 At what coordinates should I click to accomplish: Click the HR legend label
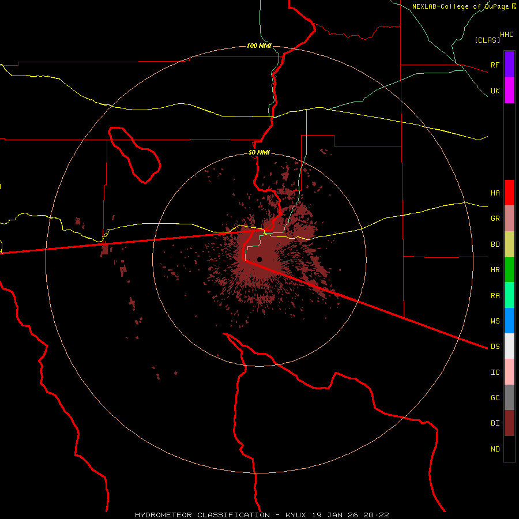pos(495,270)
